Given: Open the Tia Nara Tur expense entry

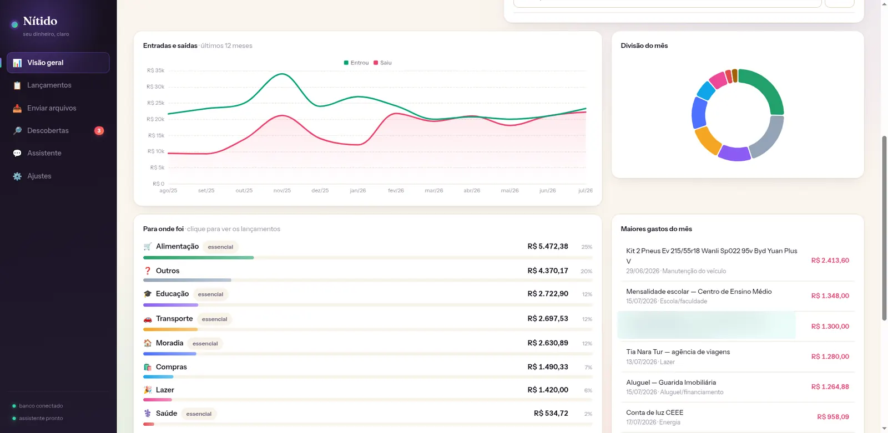Looking at the screenshot, I should pos(738,356).
